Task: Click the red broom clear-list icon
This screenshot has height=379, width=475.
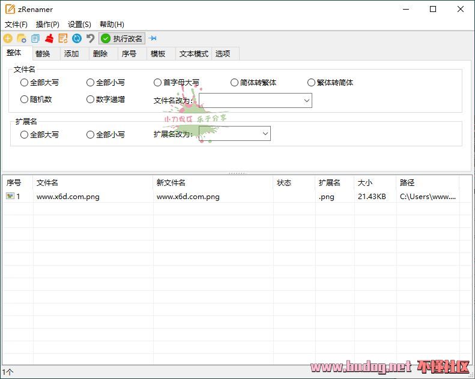Action: 49,38
